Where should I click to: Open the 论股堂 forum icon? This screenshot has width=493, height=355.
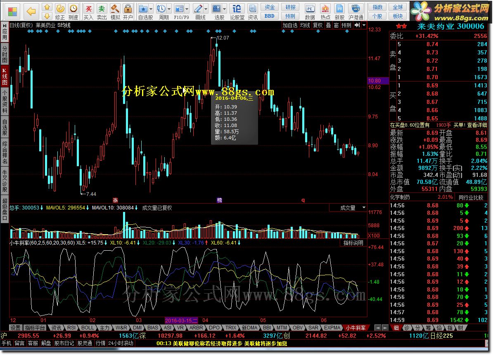point(237,12)
